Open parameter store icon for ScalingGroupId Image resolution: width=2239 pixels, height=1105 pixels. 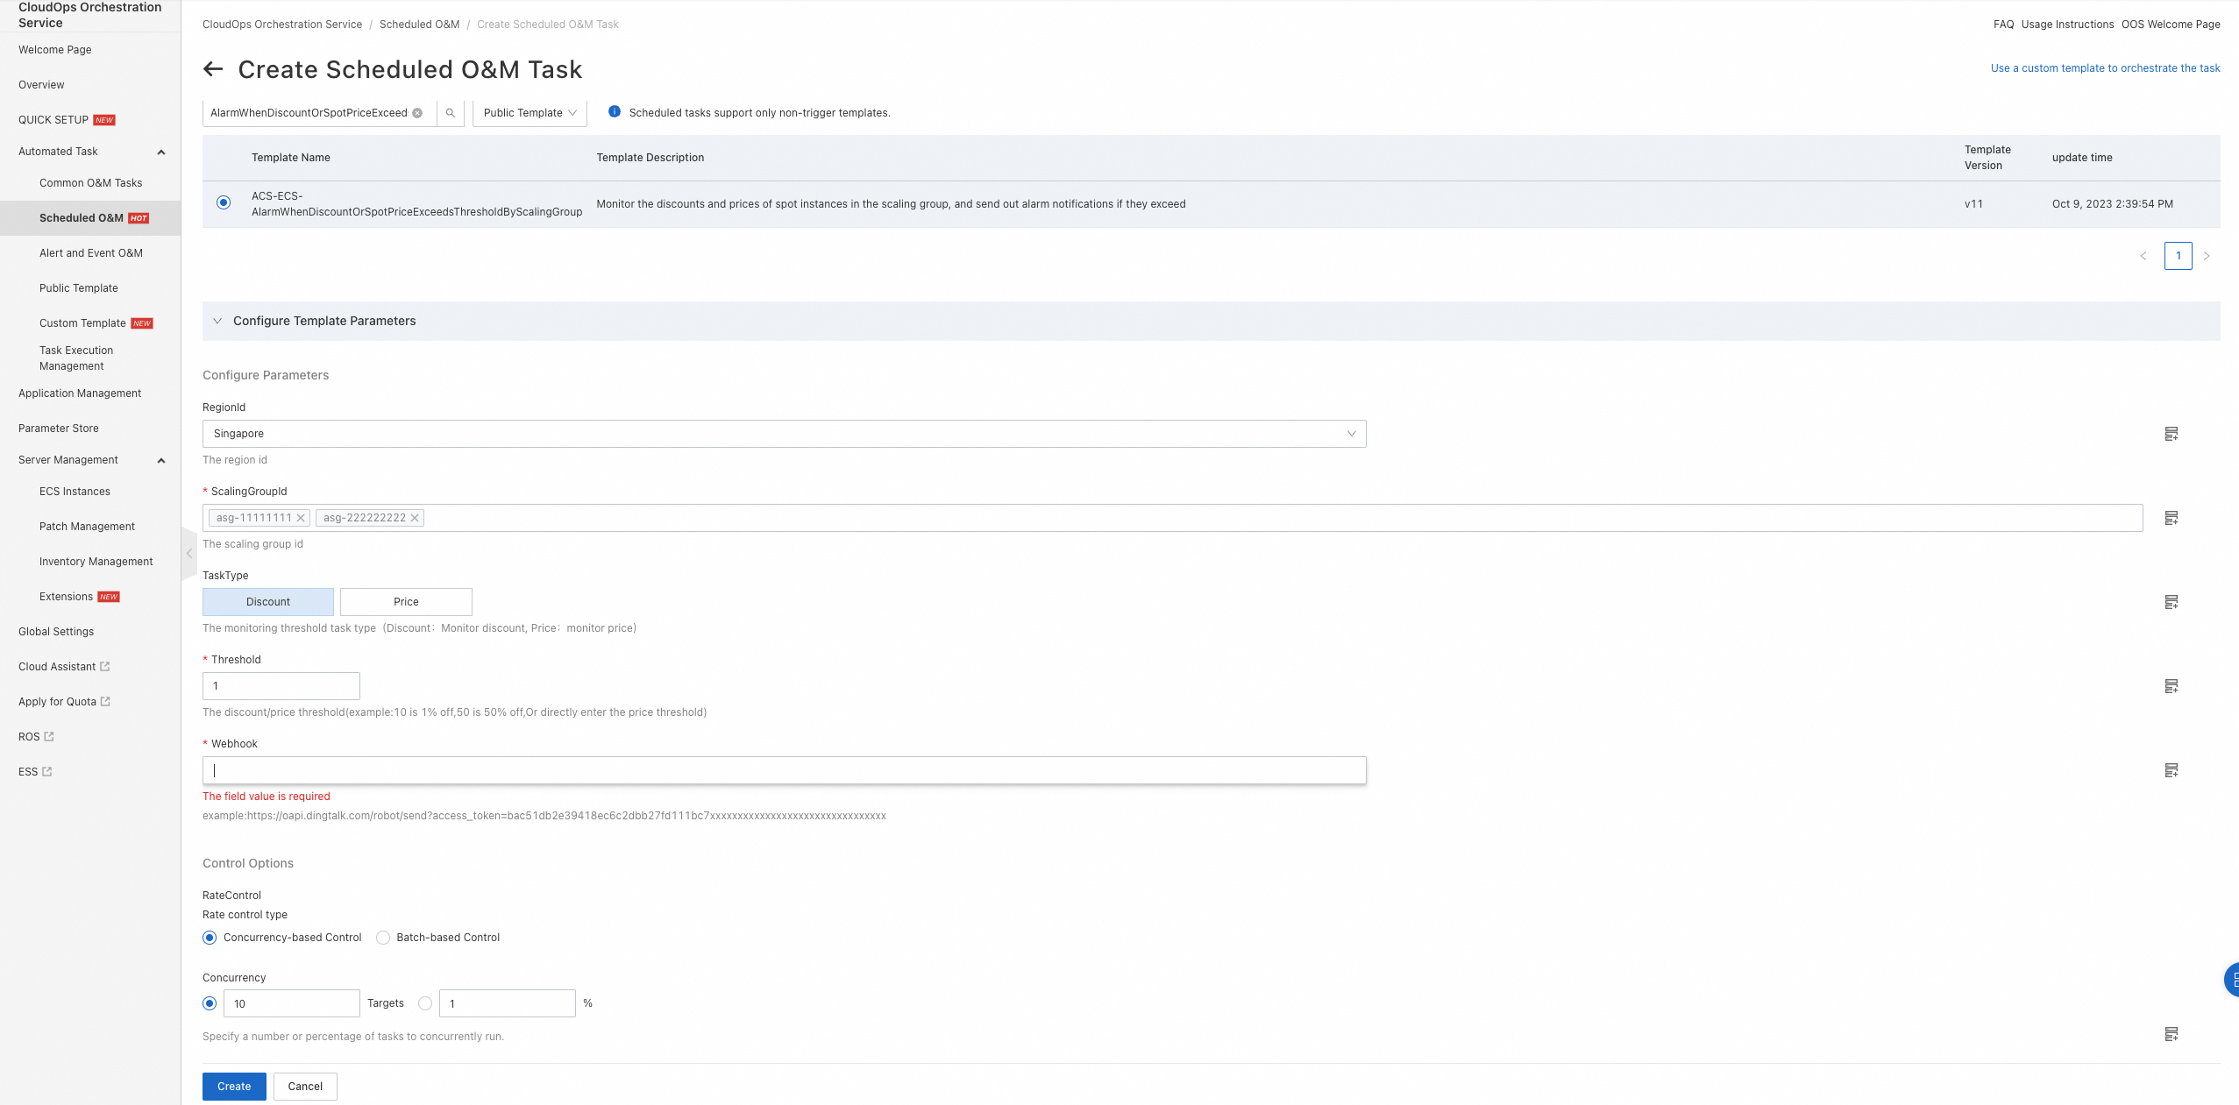2171,518
